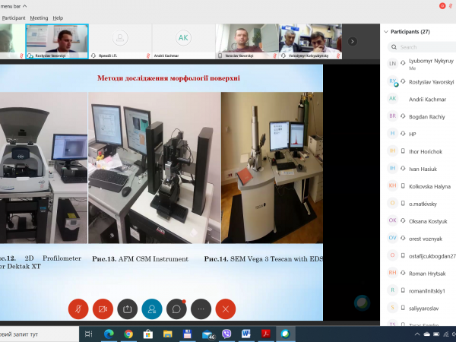This screenshot has width=456, height=342.
Task: Open Microsoft Word from the taskbar
Action: tap(246, 334)
